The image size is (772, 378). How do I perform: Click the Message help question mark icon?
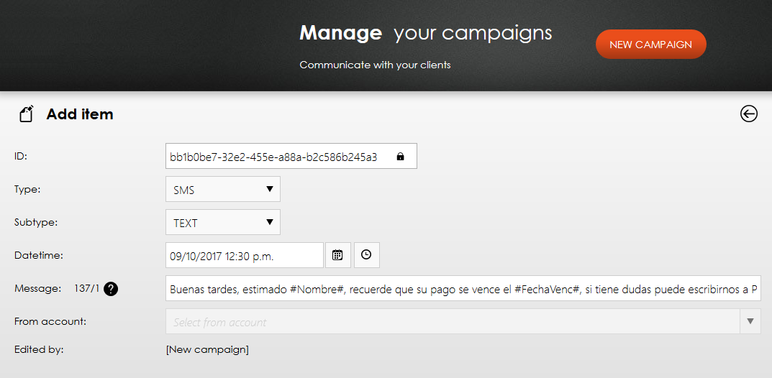coord(112,289)
